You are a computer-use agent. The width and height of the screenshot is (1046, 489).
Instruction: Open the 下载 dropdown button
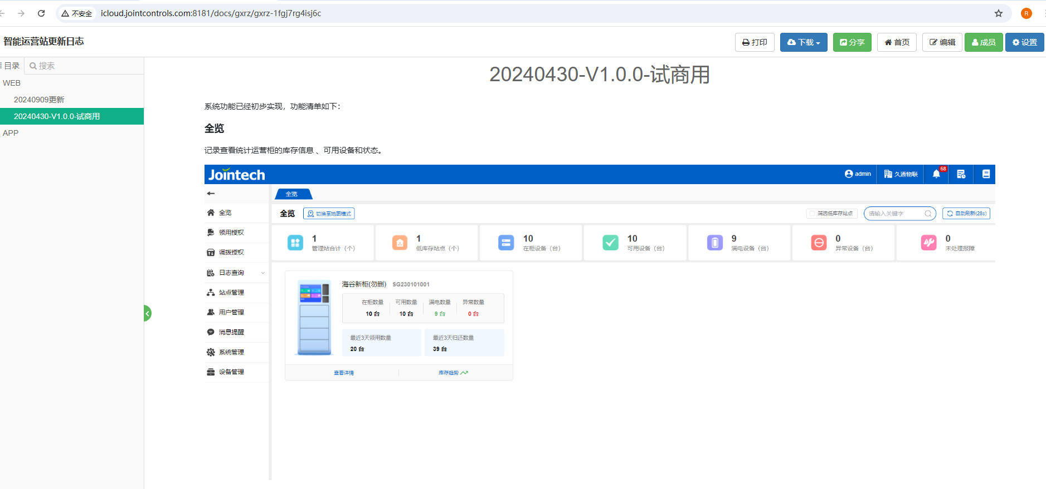click(x=803, y=42)
